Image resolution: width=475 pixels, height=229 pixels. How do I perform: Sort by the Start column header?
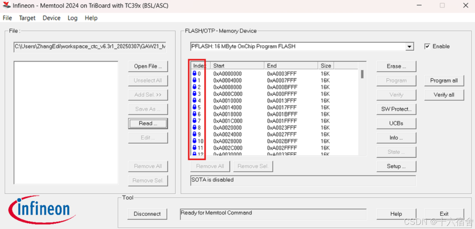(x=237, y=66)
